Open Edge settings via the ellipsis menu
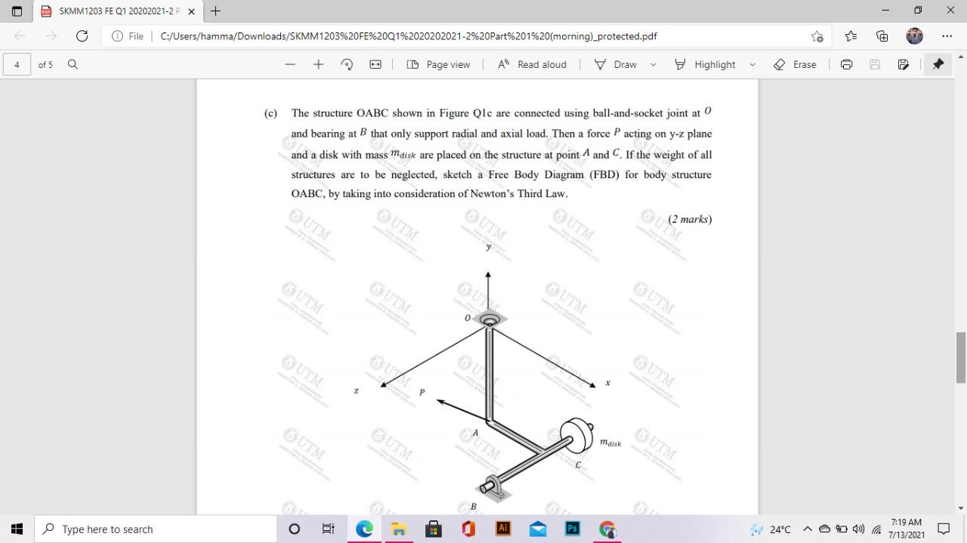The width and height of the screenshot is (967, 543). 947,35
